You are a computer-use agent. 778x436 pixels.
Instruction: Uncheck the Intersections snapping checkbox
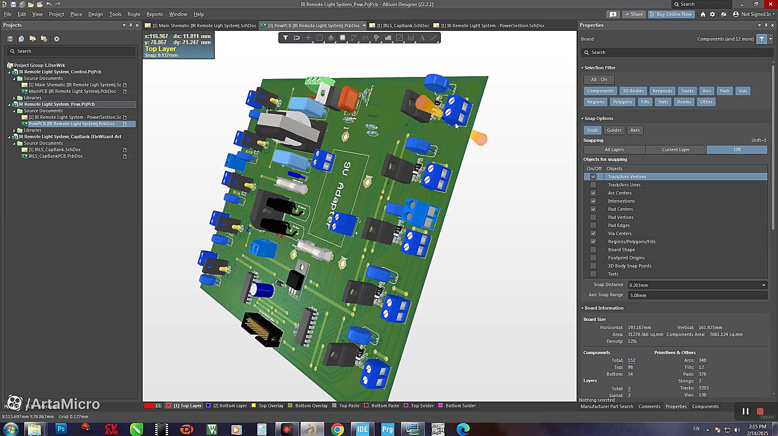click(x=593, y=201)
